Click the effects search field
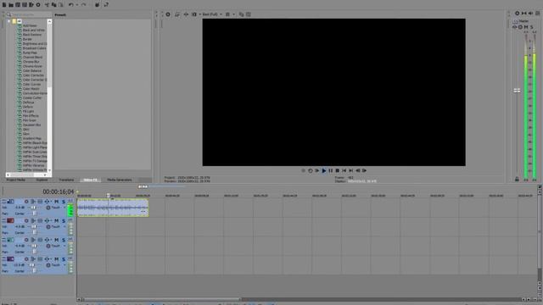 pyautogui.click(x=29, y=15)
